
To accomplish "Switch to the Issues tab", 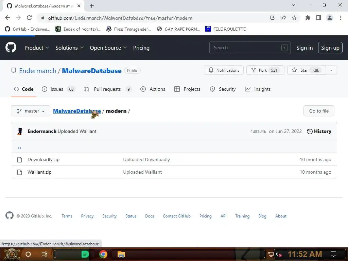I will pyautogui.click(x=58, y=89).
